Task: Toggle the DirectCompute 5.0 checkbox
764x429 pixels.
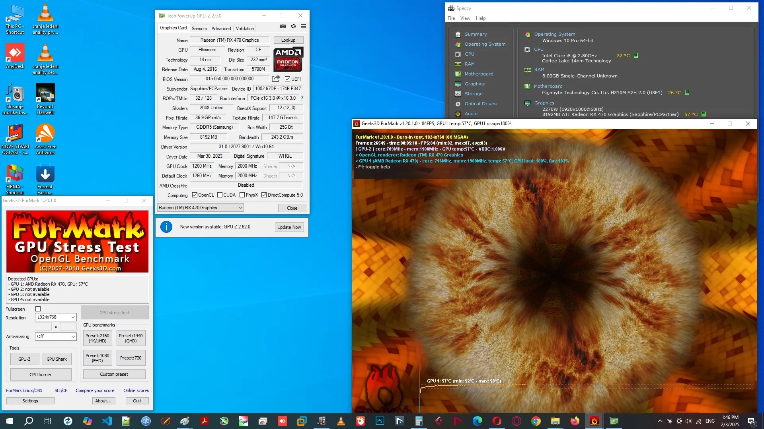Action: (x=264, y=195)
